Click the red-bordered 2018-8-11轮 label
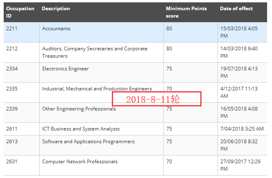This screenshot has height=178, width=272. coord(157,99)
